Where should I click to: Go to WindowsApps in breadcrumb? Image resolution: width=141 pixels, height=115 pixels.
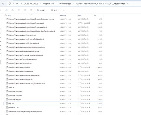[x=65, y=4]
